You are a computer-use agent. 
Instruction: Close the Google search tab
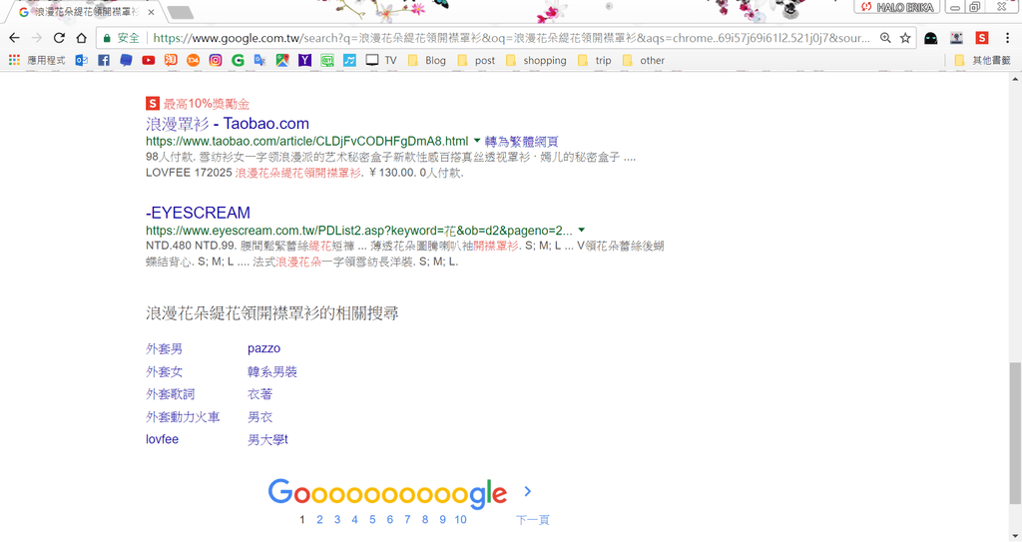point(151,12)
